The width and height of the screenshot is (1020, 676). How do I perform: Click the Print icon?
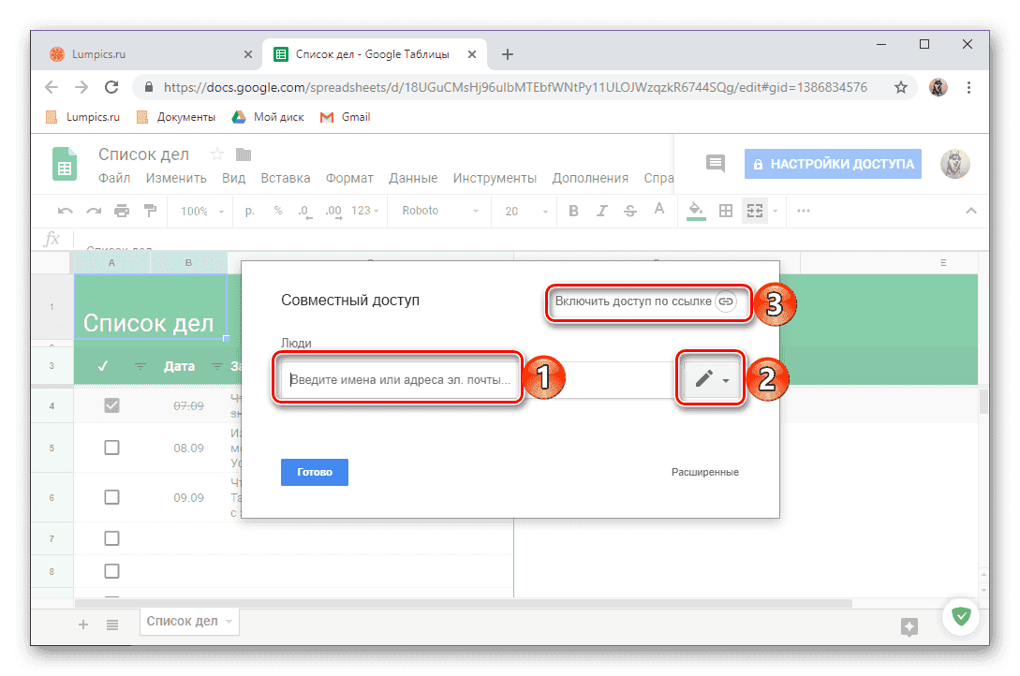[120, 211]
